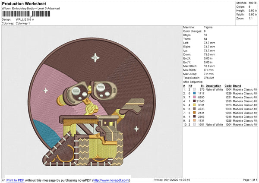Click the Total Bobbin value 376.20ft
Image resolution: width=259 pixels, height=183 pixels.
click(x=209, y=78)
